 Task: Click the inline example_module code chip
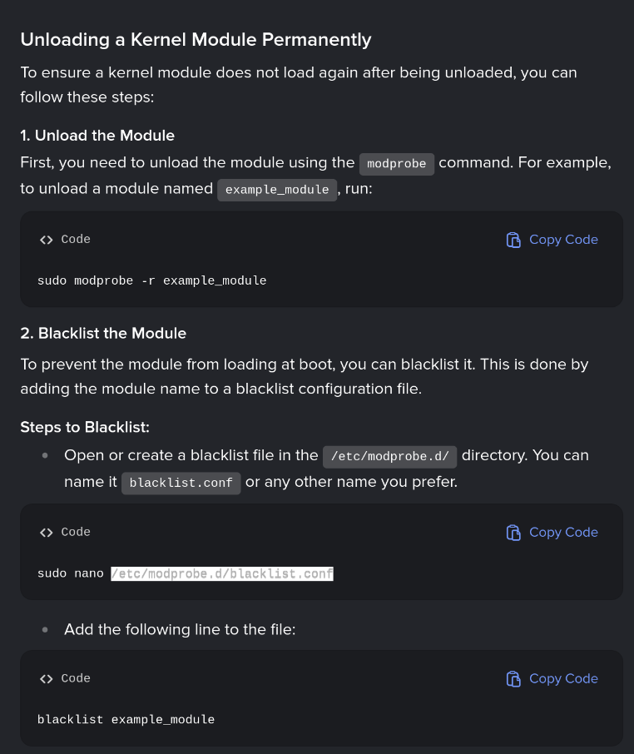[277, 190]
